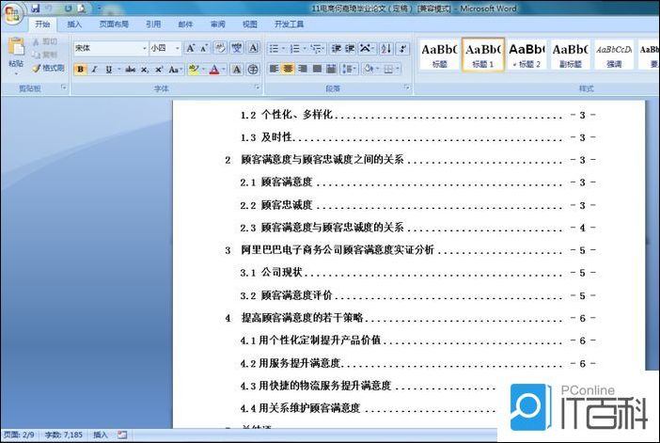This screenshot has width=660, height=443.
Task: Copy selection with 复制
Action: coord(45,55)
